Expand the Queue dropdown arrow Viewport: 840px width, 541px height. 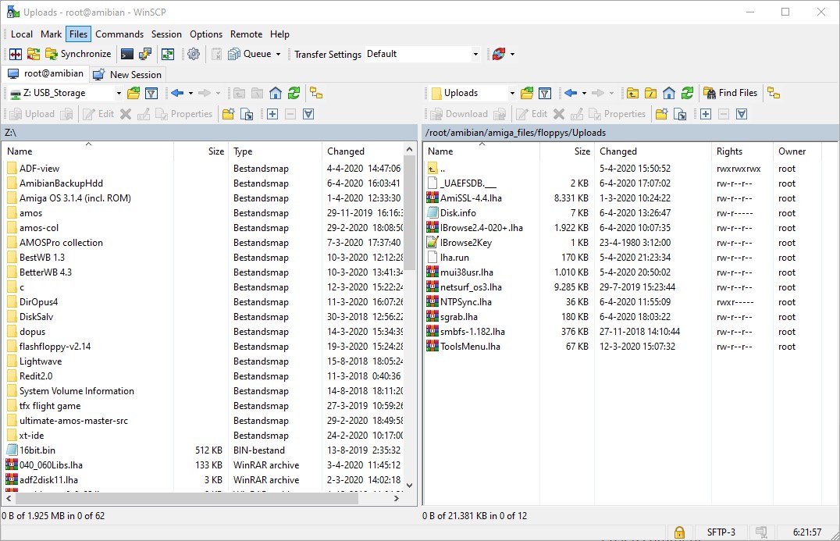click(278, 54)
